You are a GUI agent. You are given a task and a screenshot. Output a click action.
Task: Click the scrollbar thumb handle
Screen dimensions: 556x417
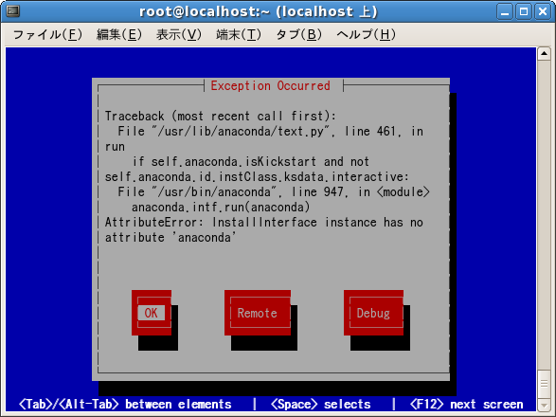(544, 385)
